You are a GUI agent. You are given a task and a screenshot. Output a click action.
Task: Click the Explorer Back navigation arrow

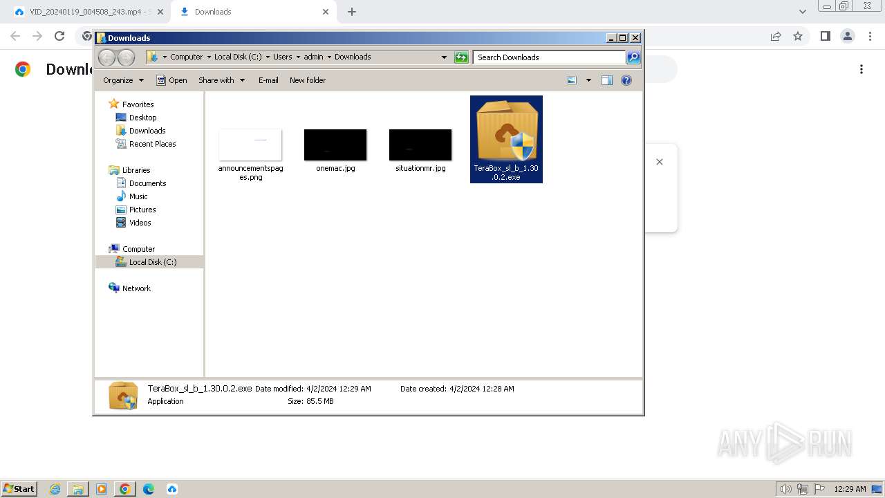[x=107, y=57]
